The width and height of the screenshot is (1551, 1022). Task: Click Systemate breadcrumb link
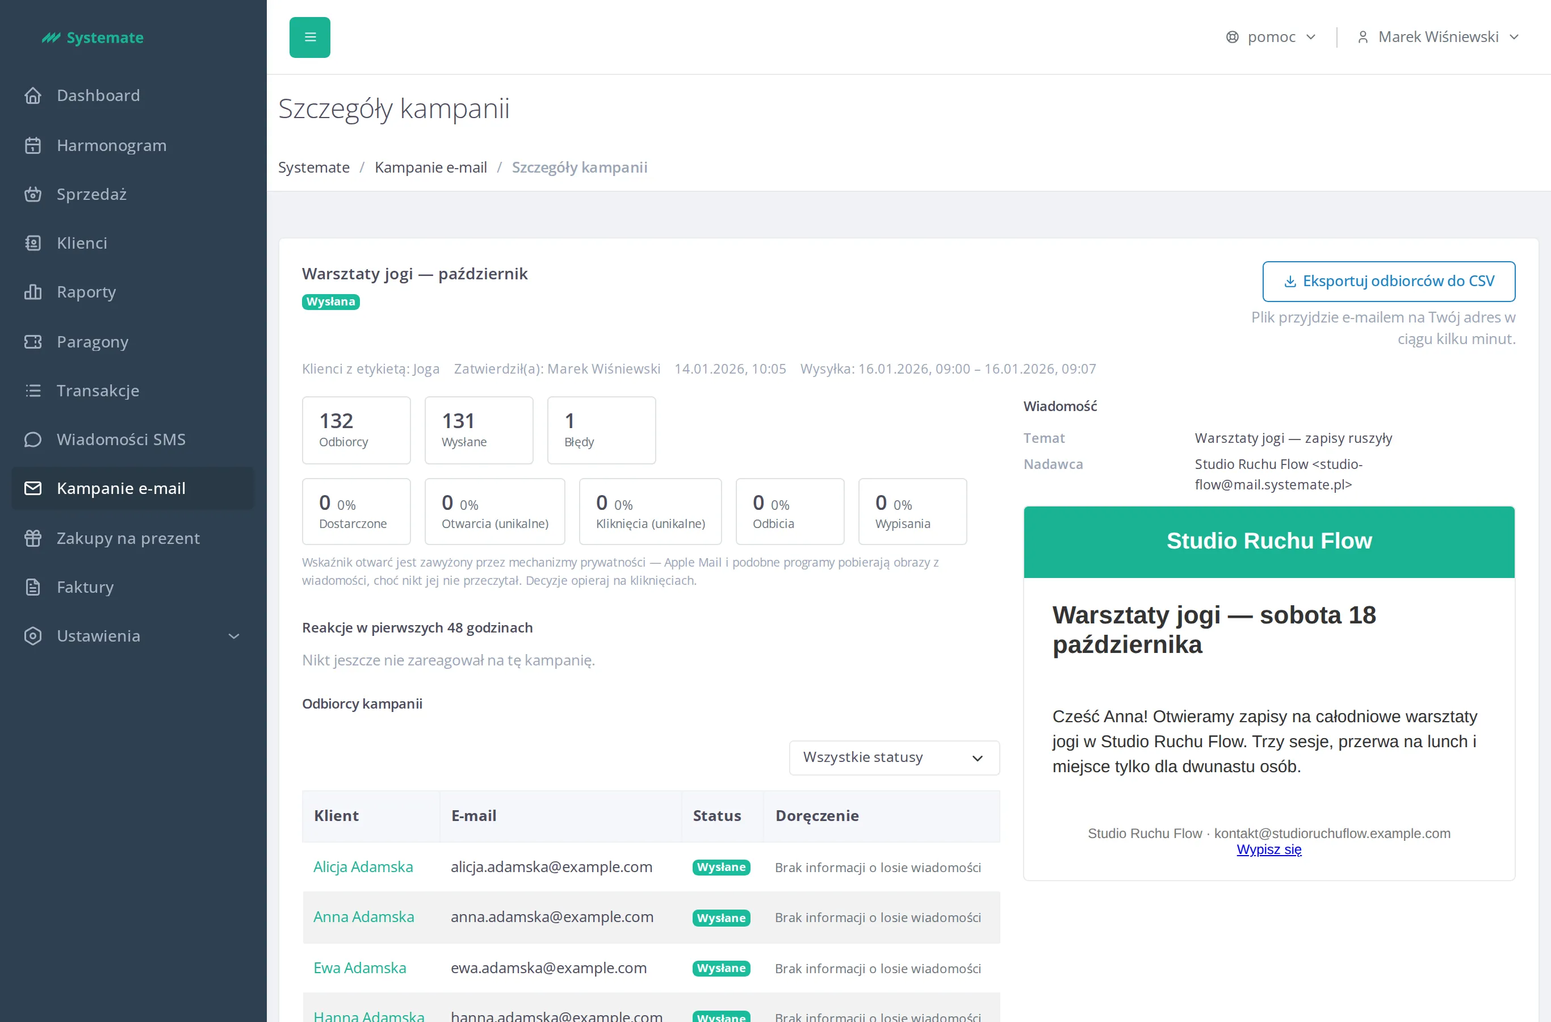[313, 167]
